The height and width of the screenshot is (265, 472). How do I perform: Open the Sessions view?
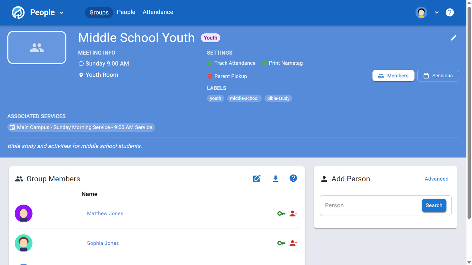point(438,76)
